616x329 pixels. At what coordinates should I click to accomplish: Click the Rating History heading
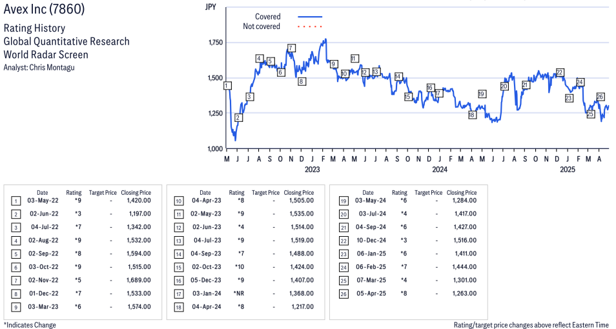pos(34,28)
